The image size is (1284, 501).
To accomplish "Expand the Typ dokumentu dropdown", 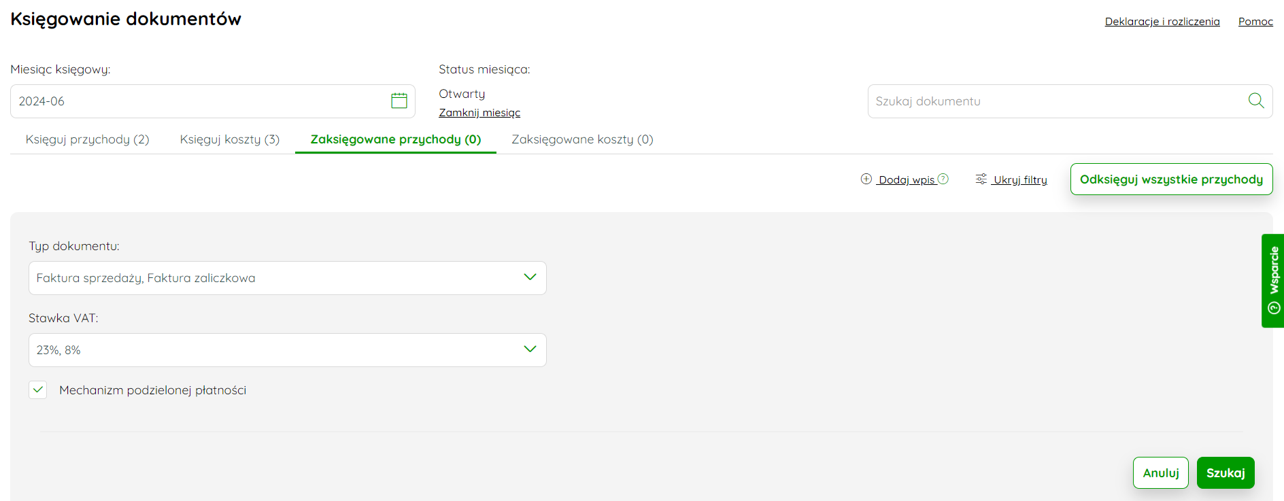I will click(287, 278).
